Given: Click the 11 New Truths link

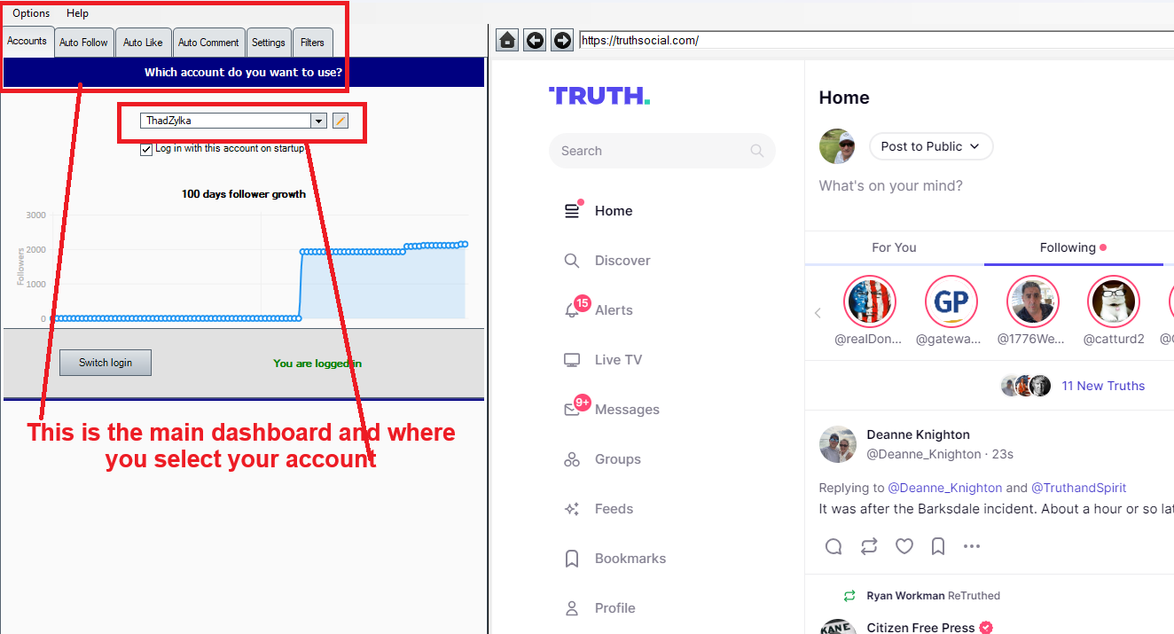Looking at the screenshot, I should pos(1103,386).
